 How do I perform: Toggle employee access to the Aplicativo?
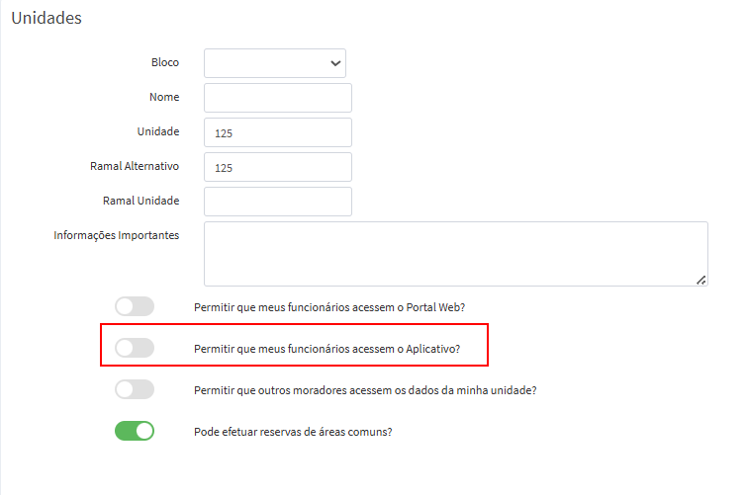coord(135,348)
